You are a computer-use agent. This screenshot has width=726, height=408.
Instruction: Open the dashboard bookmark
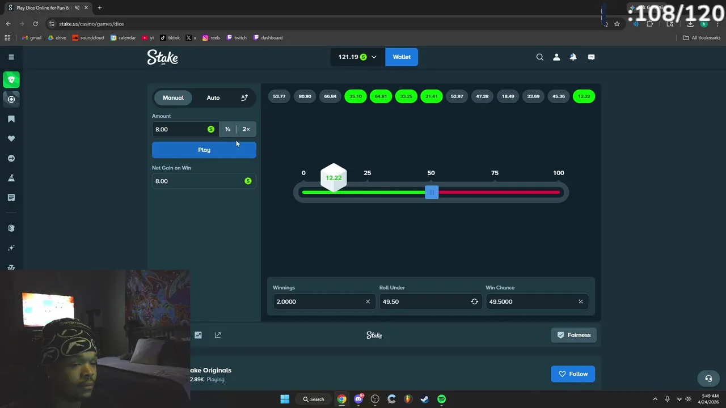click(268, 38)
